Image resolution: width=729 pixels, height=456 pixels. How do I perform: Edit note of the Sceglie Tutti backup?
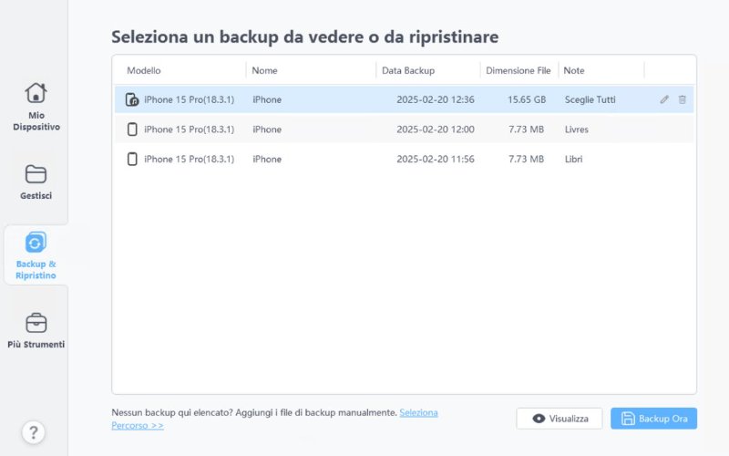664,99
